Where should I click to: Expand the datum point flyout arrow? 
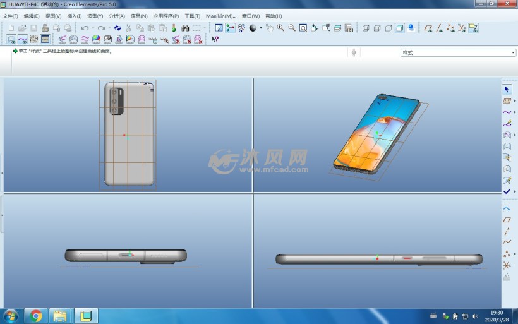pos(515,254)
